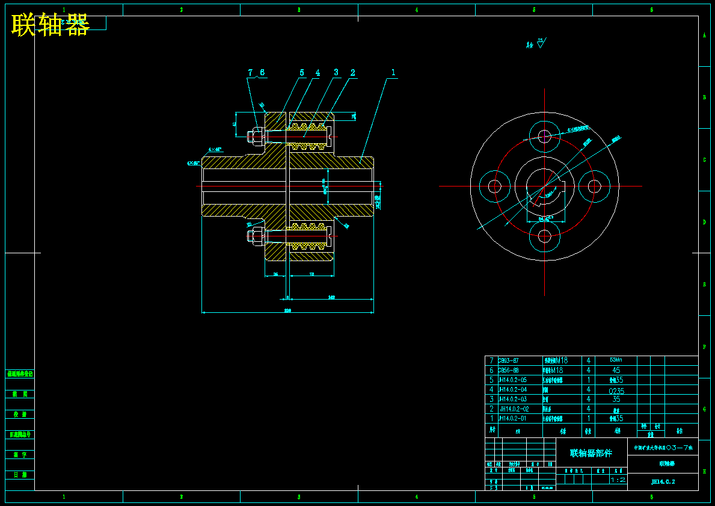Click the red bolt circle in flange view
Screen dimensions: 715x506
point(509,151)
